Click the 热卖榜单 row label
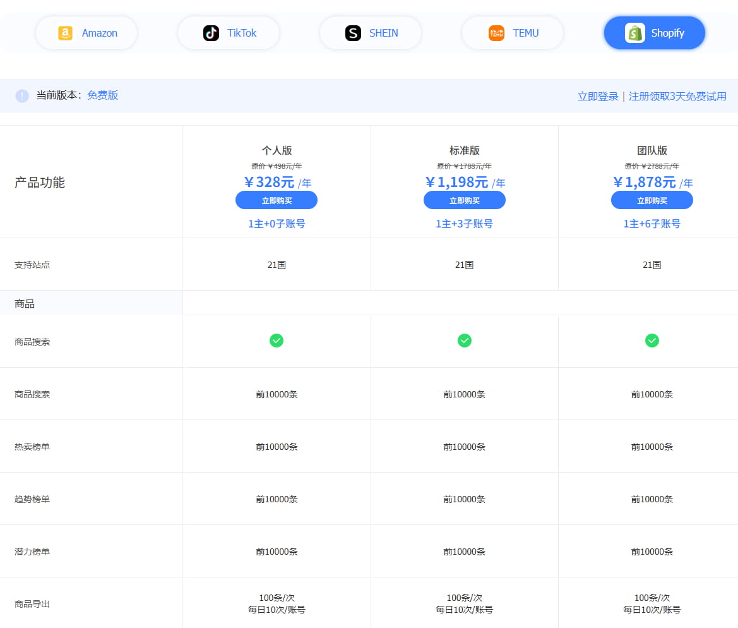This screenshot has height=628, width=738. click(32, 447)
